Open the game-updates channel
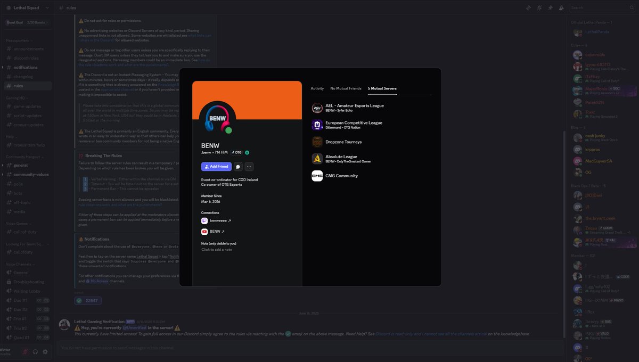The height and width of the screenshot is (362, 639). pos(28,106)
